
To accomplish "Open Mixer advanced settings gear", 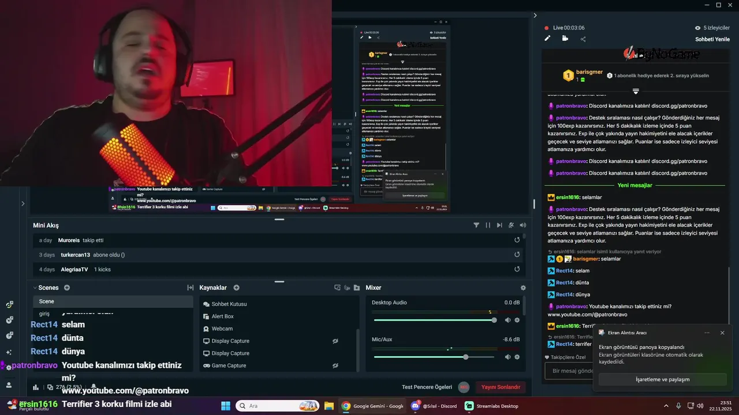I will click(x=523, y=288).
